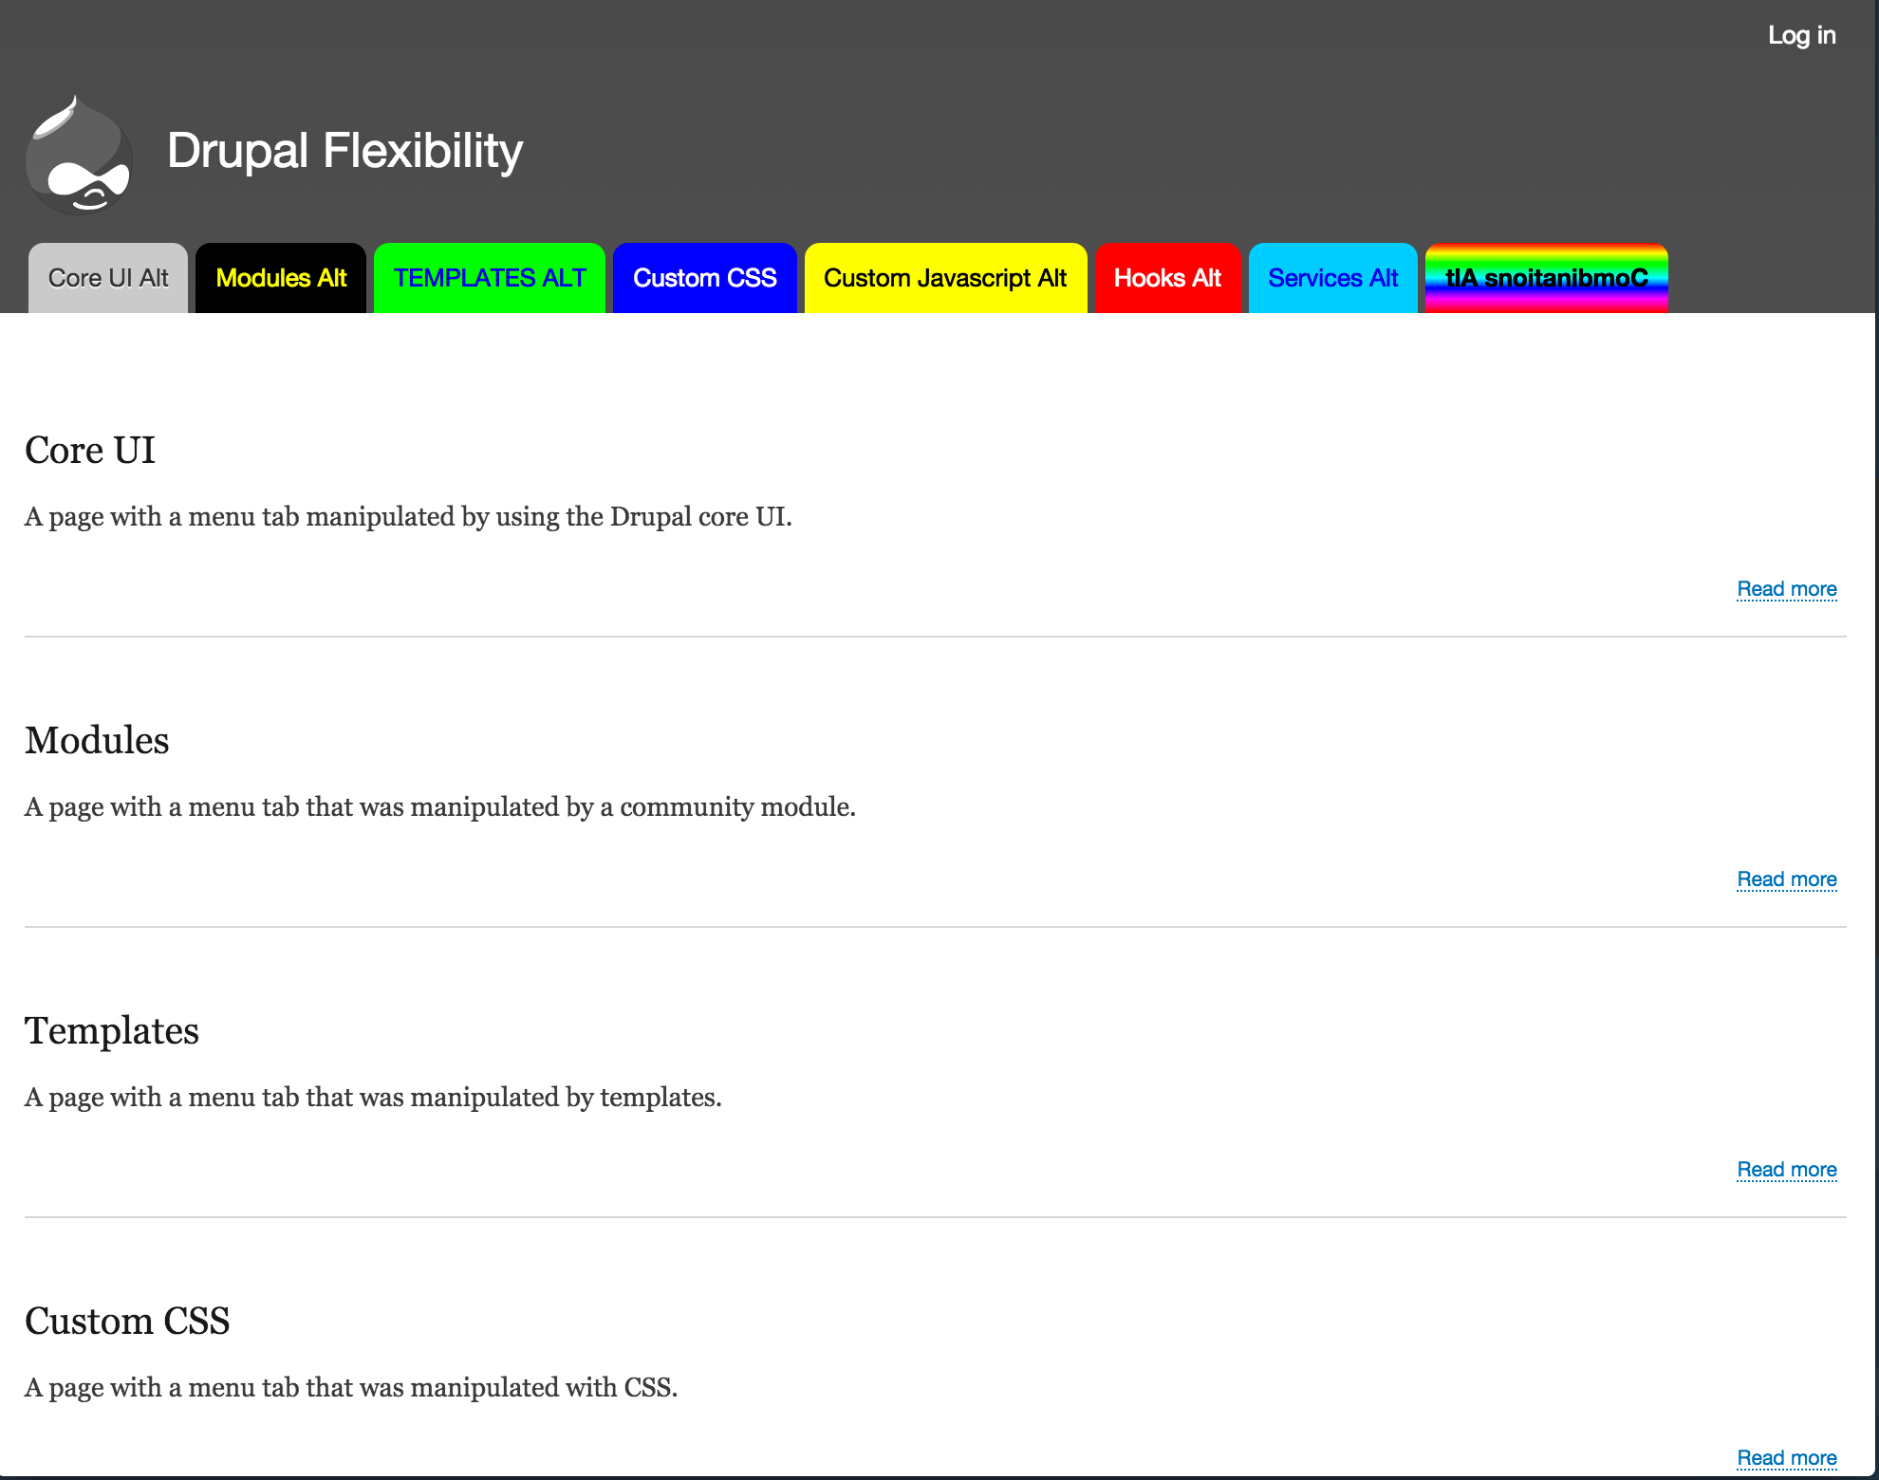
Task: Toggle the Hooks Alt menu tab
Action: click(1165, 277)
